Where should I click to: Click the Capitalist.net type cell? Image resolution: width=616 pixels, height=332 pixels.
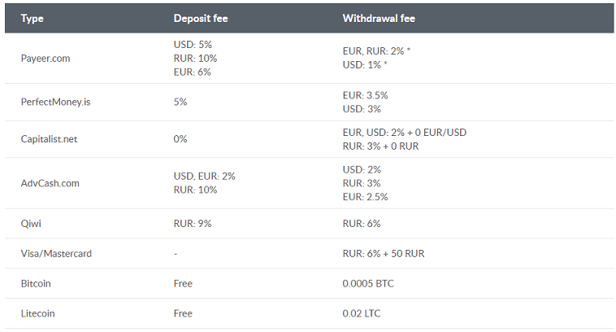[49, 139]
